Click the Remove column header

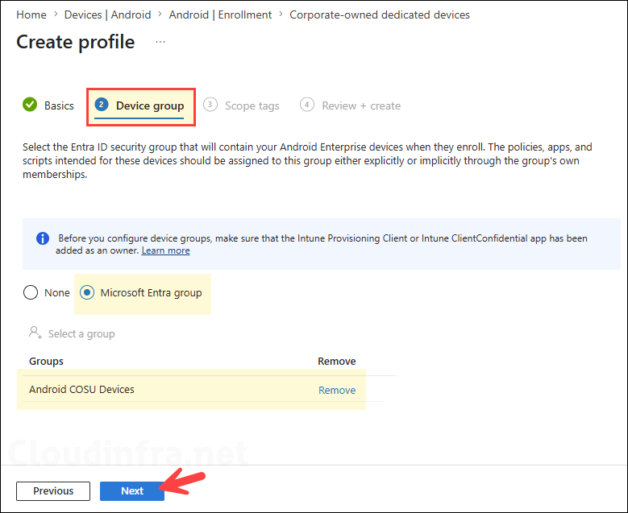pyautogui.click(x=337, y=362)
